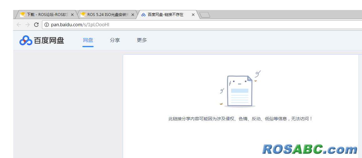
Task: Click the site info icon in address bar
Action: click(47, 25)
